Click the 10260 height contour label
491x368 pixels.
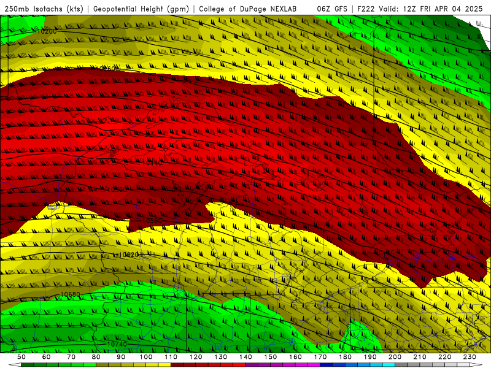(105, 69)
